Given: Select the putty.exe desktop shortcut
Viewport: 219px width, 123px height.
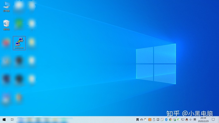Looking at the screenshot, I should pos(19,43).
